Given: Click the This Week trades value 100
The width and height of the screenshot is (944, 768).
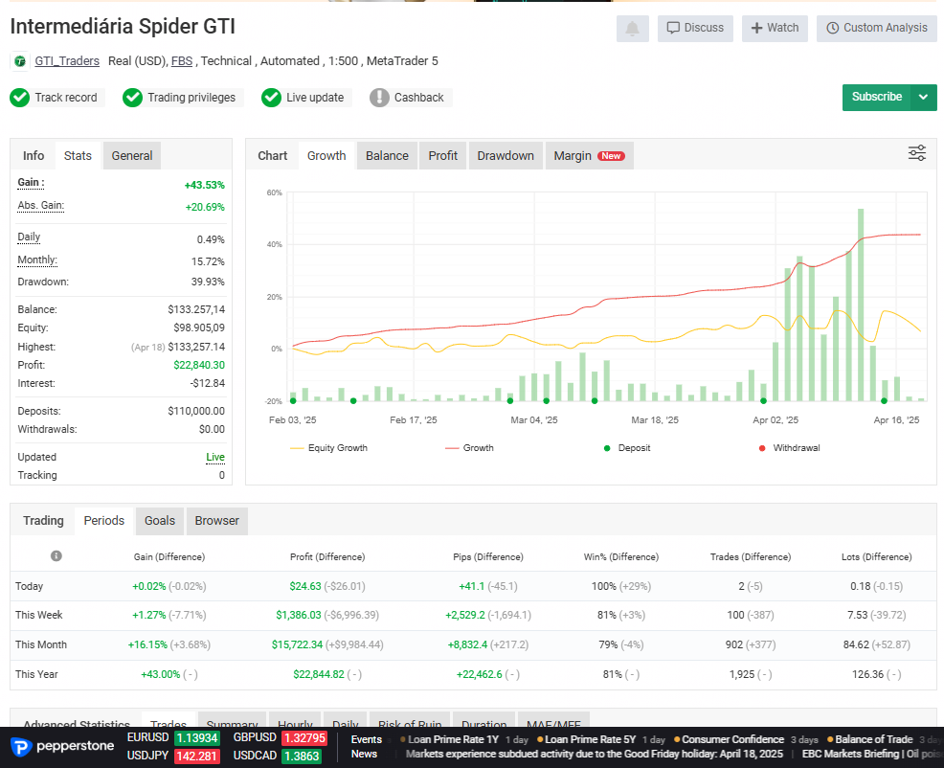Looking at the screenshot, I should point(735,615).
